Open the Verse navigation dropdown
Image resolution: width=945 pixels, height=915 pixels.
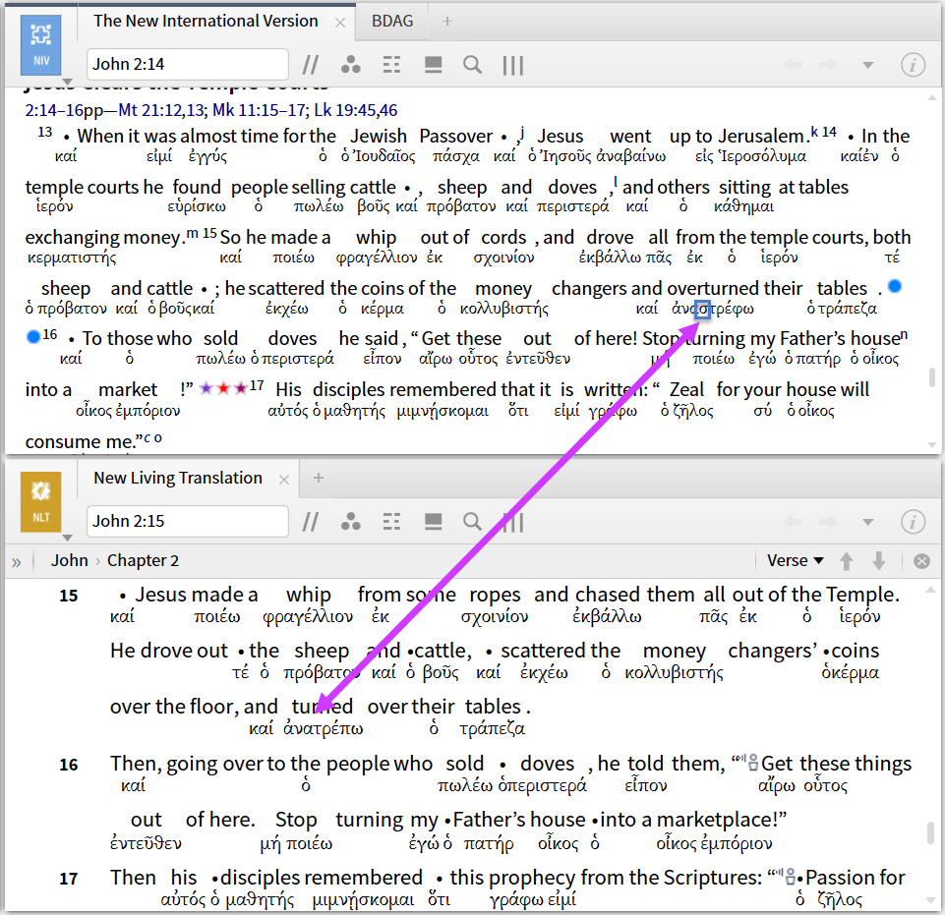coord(795,561)
